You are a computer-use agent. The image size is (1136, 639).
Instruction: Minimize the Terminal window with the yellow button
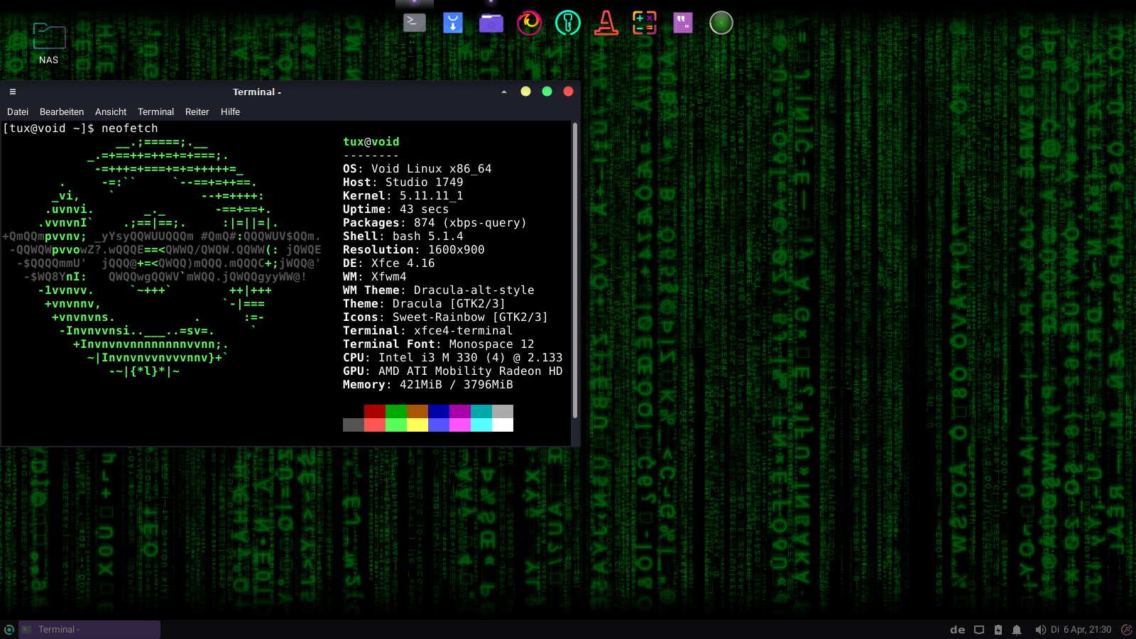525,92
